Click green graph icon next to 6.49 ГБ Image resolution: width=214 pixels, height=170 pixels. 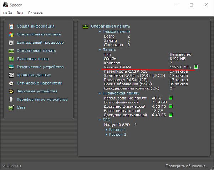click(170, 115)
